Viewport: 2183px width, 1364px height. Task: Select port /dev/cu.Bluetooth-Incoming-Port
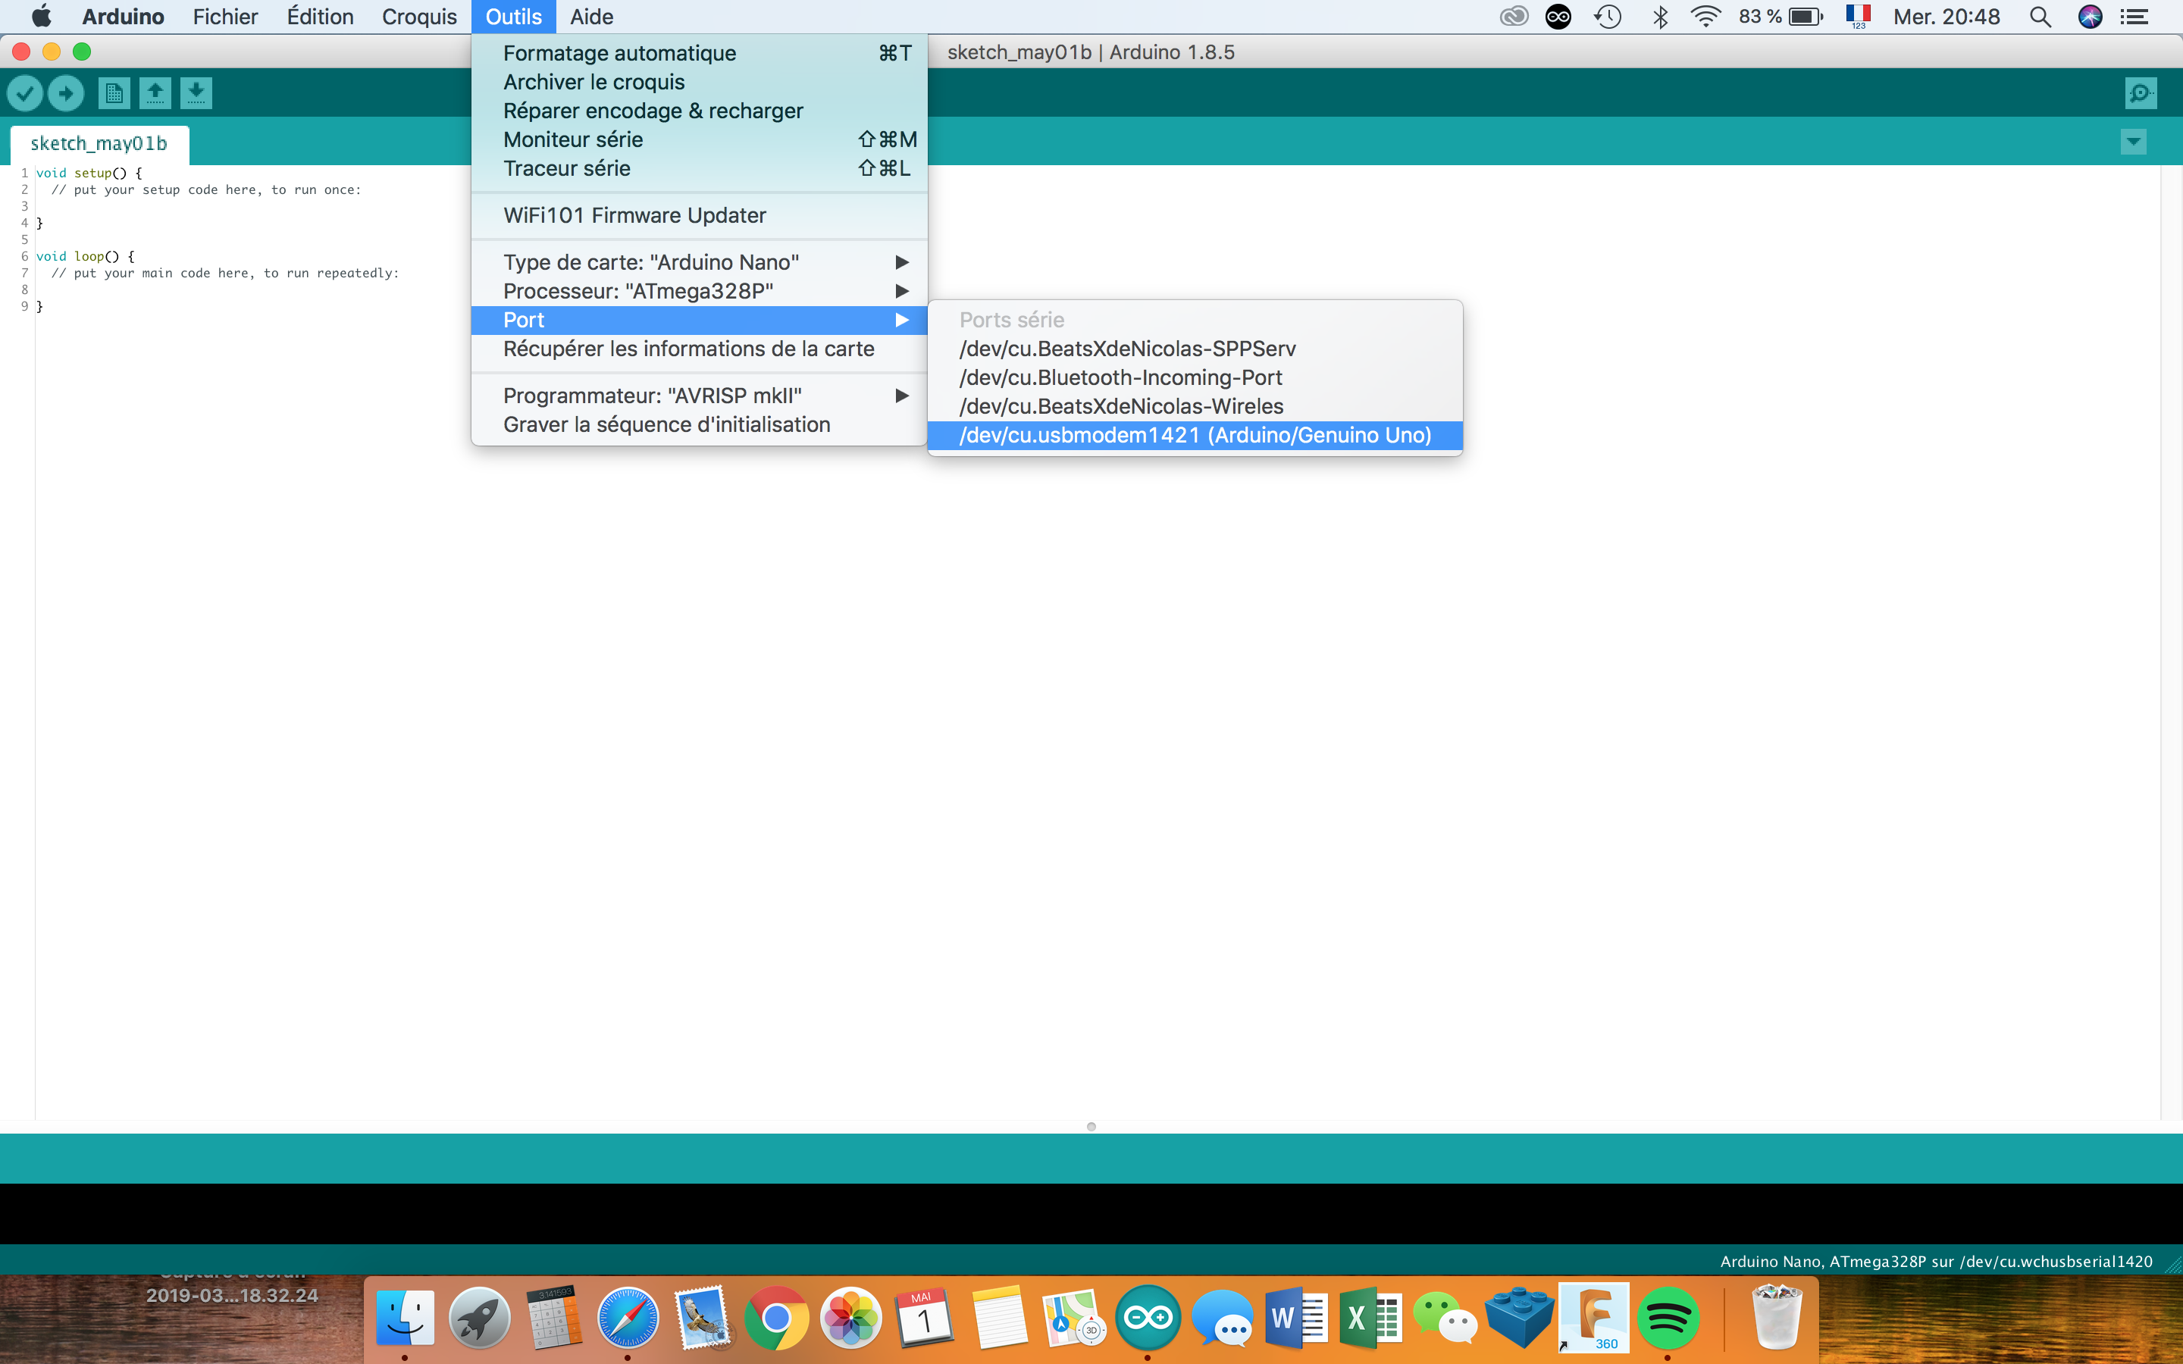click(1195, 378)
